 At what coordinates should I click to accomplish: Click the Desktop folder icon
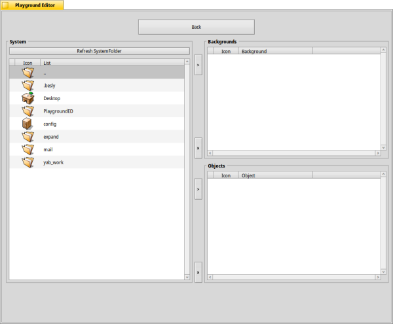(28, 98)
